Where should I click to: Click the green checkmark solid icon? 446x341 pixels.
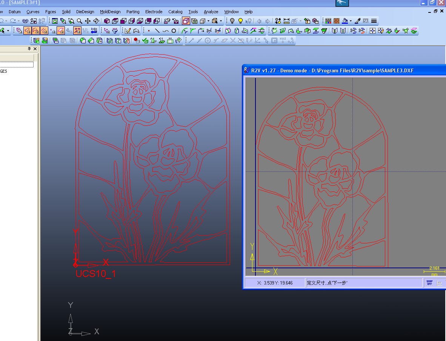click(x=145, y=41)
